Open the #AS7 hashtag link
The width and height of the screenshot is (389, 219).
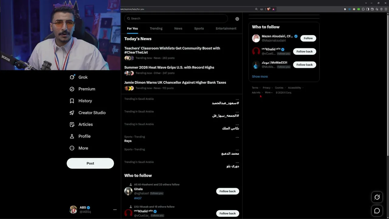138,198
